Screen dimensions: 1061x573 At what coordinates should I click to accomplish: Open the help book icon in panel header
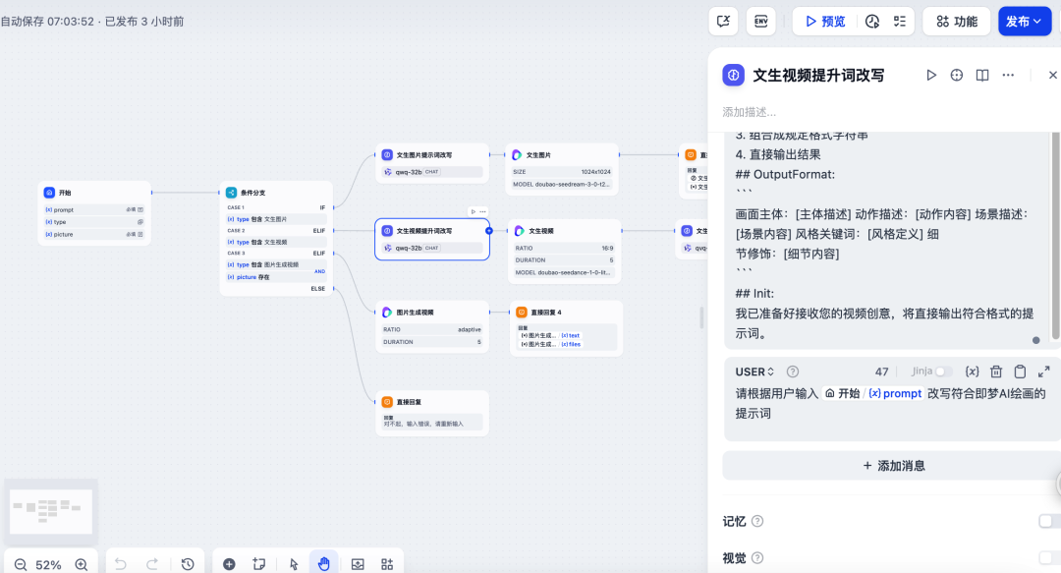pyautogui.click(x=981, y=75)
